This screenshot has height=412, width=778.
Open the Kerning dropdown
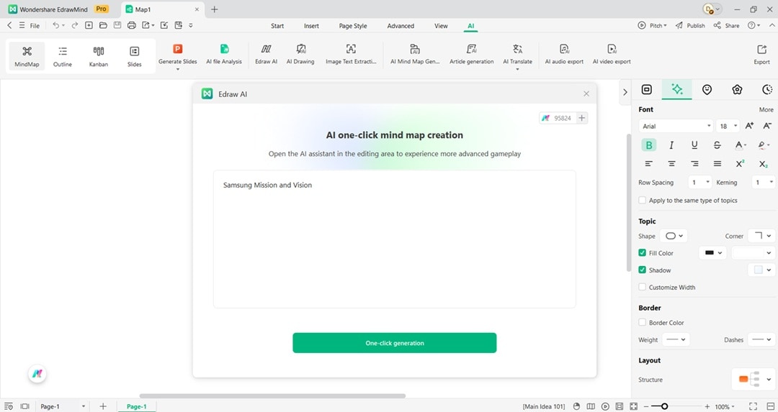coord(763,182)
